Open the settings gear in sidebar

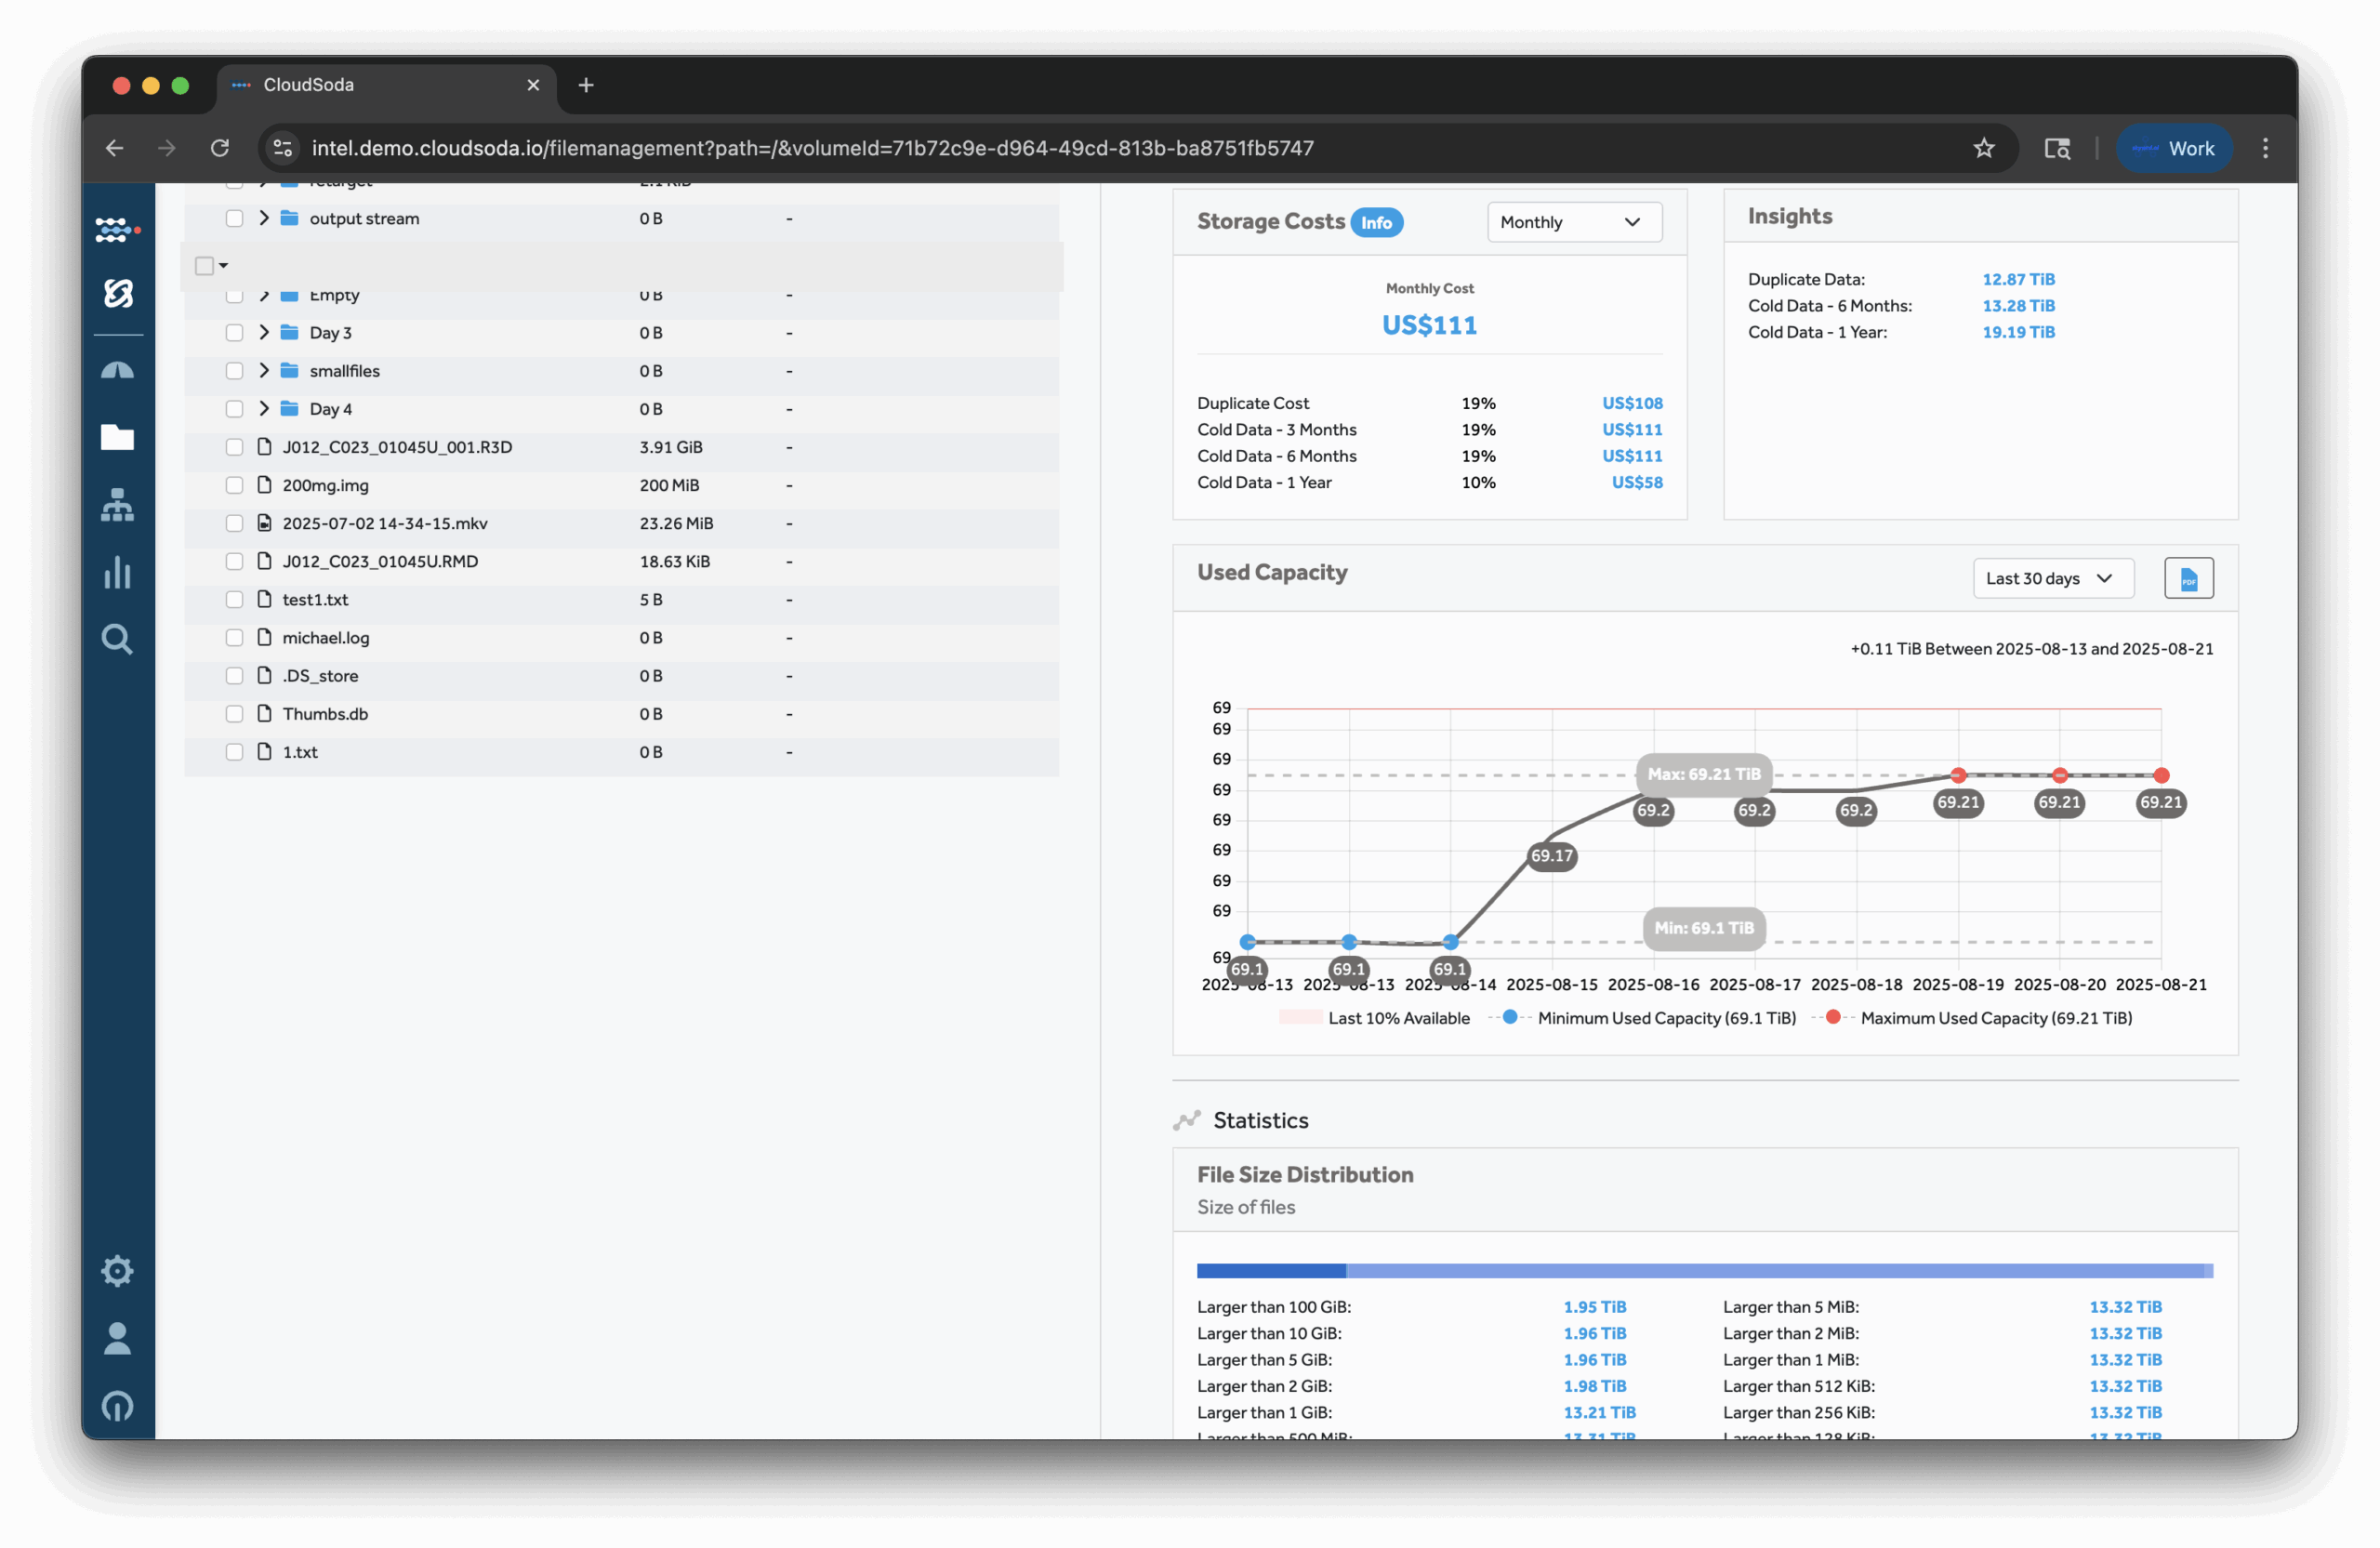pos(117,1271)
